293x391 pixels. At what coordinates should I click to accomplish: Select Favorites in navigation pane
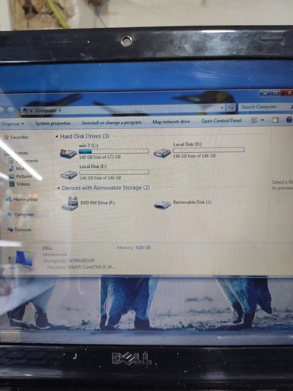click(20, 137)
